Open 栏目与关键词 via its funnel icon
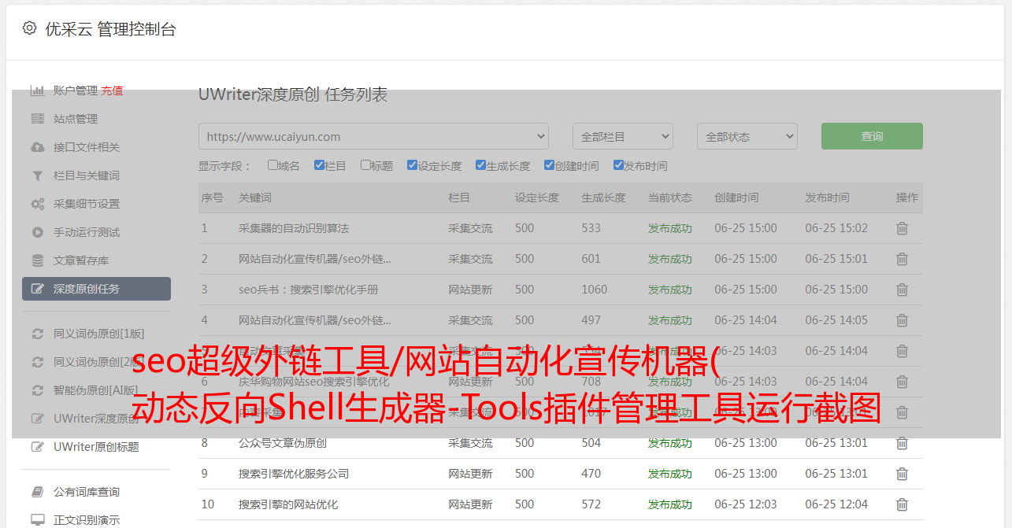This screenshot has width=1012, height=528. (x=37, y=175)
